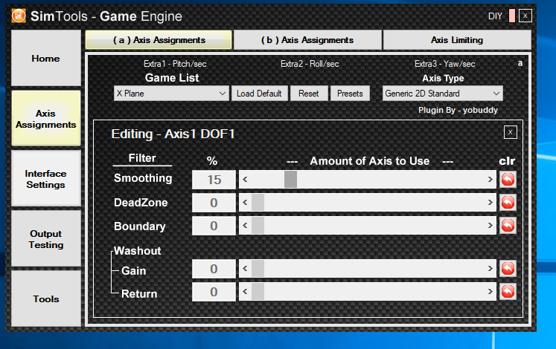
Task: Click the pink indicator next to DIY
Action: tap(511, 16)
